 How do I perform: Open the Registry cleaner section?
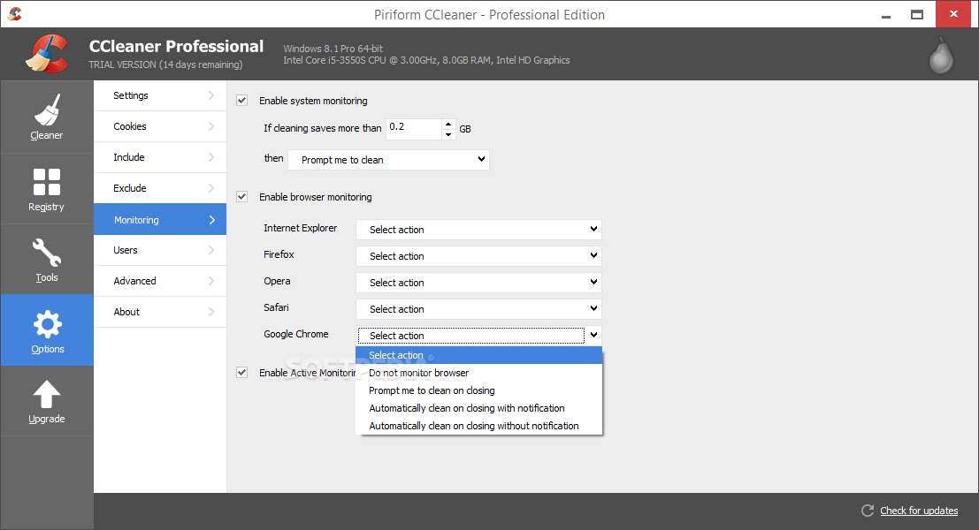point(47,188)
